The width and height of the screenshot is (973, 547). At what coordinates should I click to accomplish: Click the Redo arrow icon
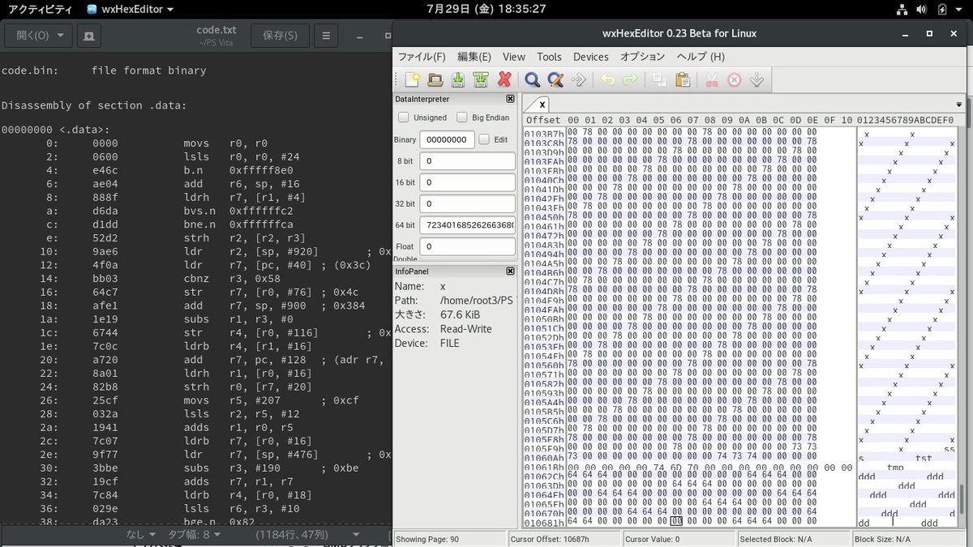(x=630, y=79)
